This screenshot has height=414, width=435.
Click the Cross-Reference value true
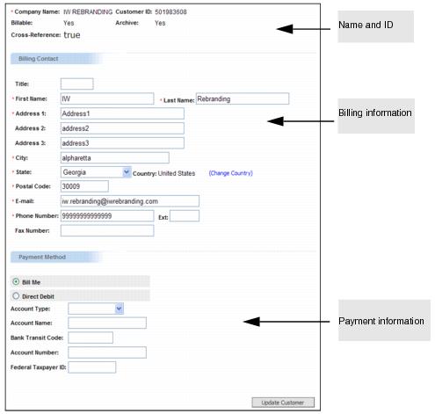coord(72,35)
